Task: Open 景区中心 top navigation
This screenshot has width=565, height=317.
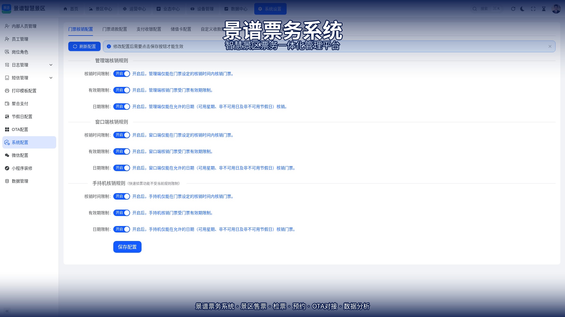Action: point(101,9)
